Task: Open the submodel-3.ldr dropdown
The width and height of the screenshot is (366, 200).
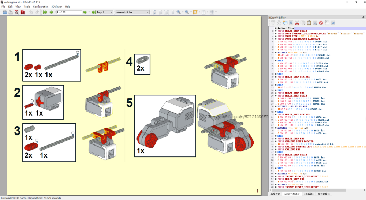Action: tap(132, 12)
